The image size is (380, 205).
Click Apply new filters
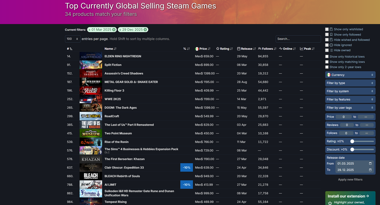point(350,179)
